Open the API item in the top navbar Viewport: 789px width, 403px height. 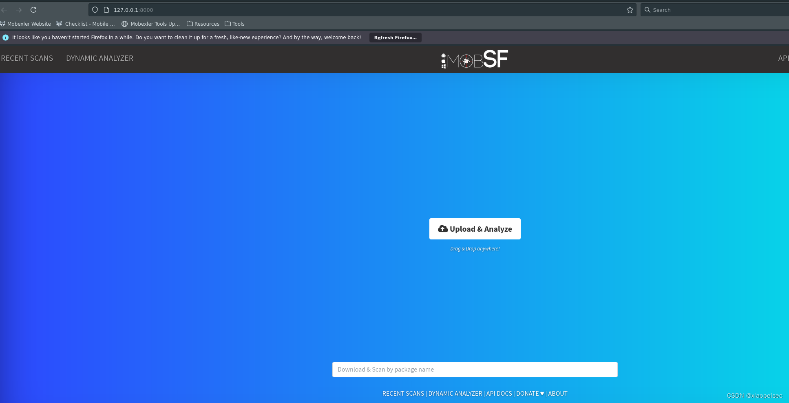coord(783,58)
